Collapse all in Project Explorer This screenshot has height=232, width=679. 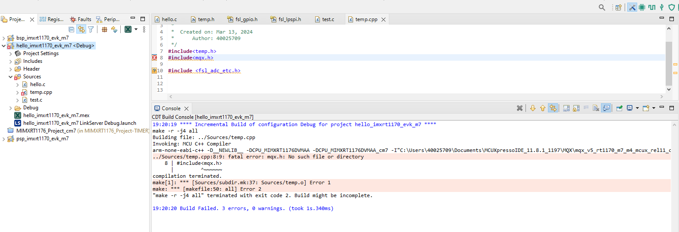pos(72,29)
